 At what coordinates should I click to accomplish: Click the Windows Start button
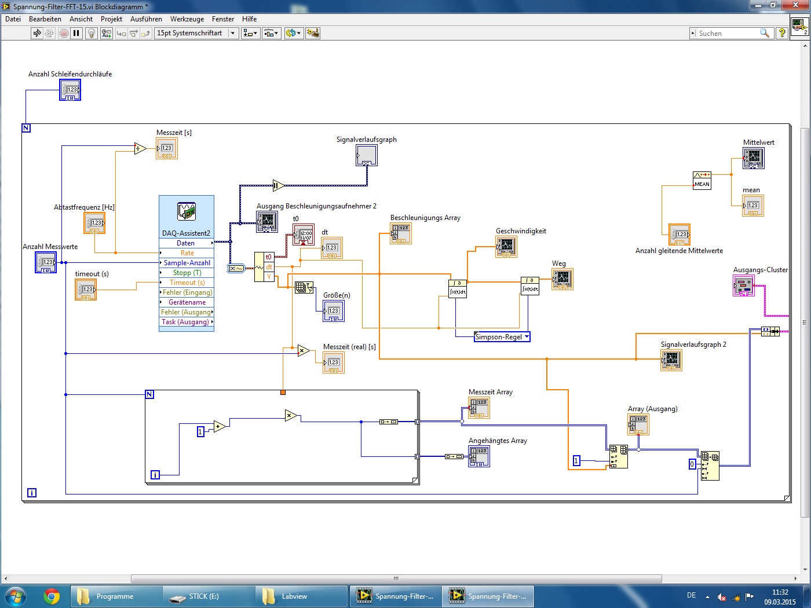click(x=15, y=596)
